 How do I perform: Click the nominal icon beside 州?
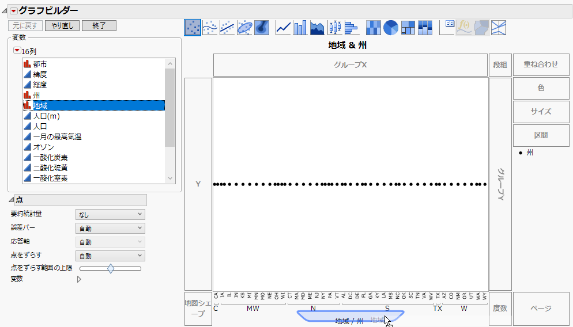(27, 95)
